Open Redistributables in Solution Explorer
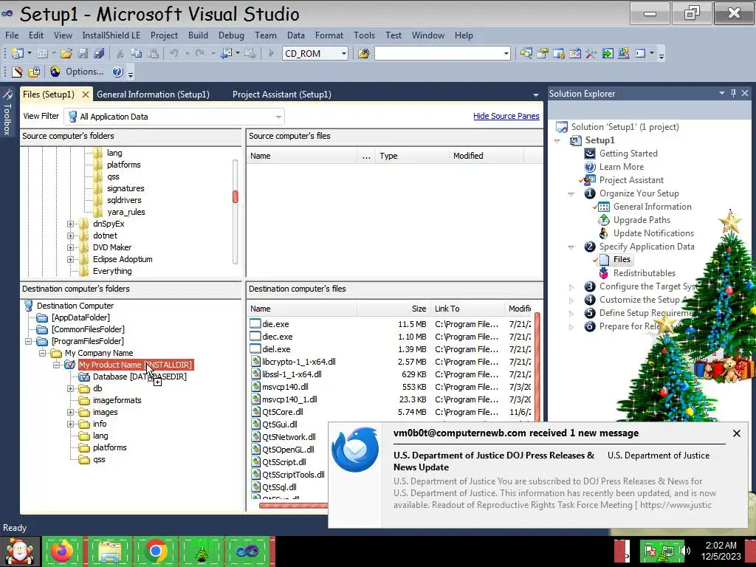 tap(644, 273)
